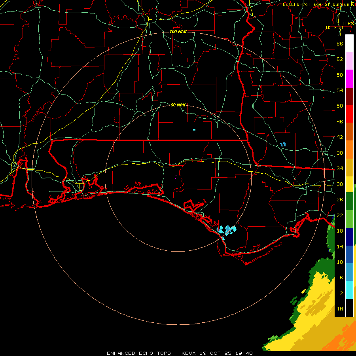Click the small blue echo east of the river

click(283, 145)
